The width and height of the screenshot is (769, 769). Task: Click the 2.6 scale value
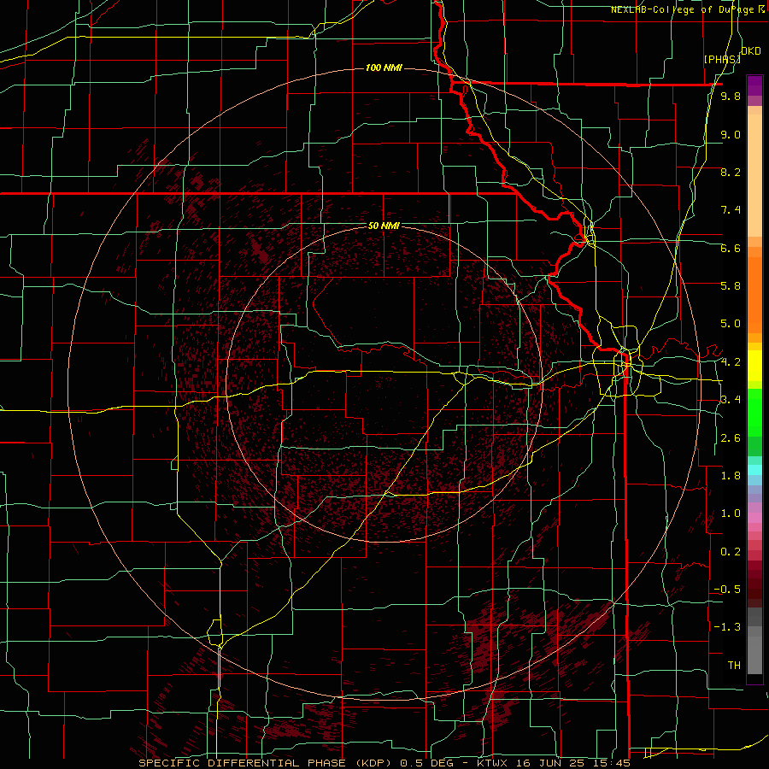(731, 438)
